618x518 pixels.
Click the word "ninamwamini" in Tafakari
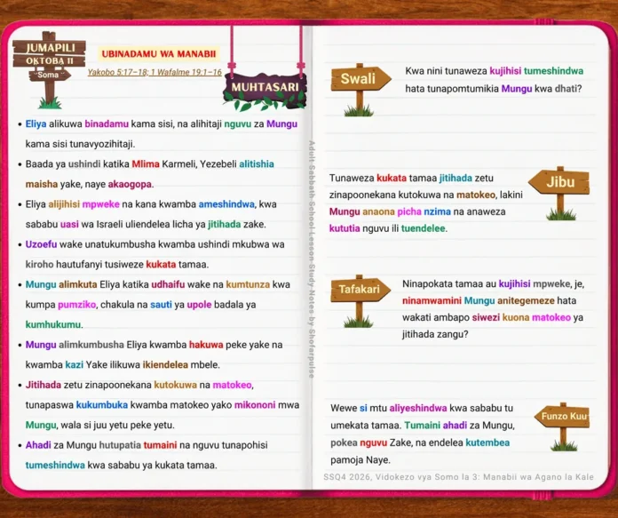click(432, 300)
